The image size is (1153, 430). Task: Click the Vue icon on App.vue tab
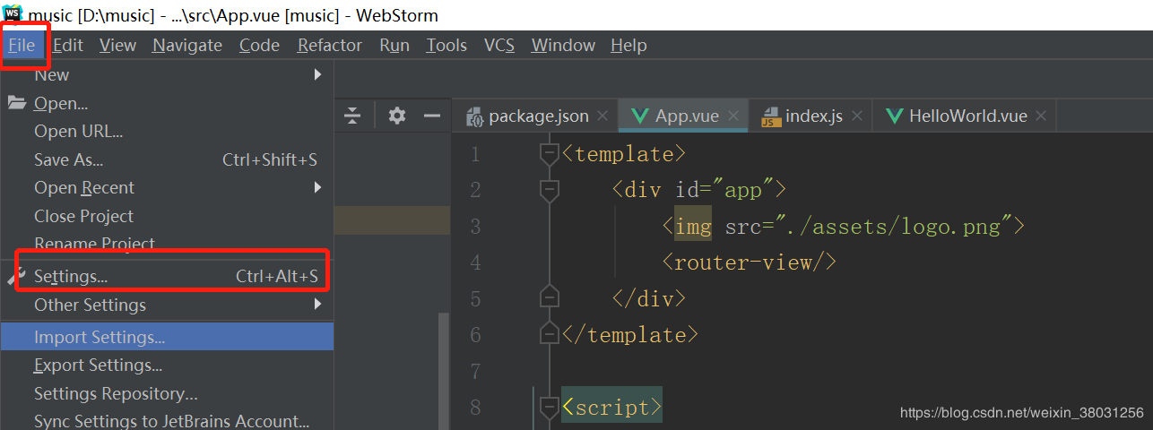640,116
